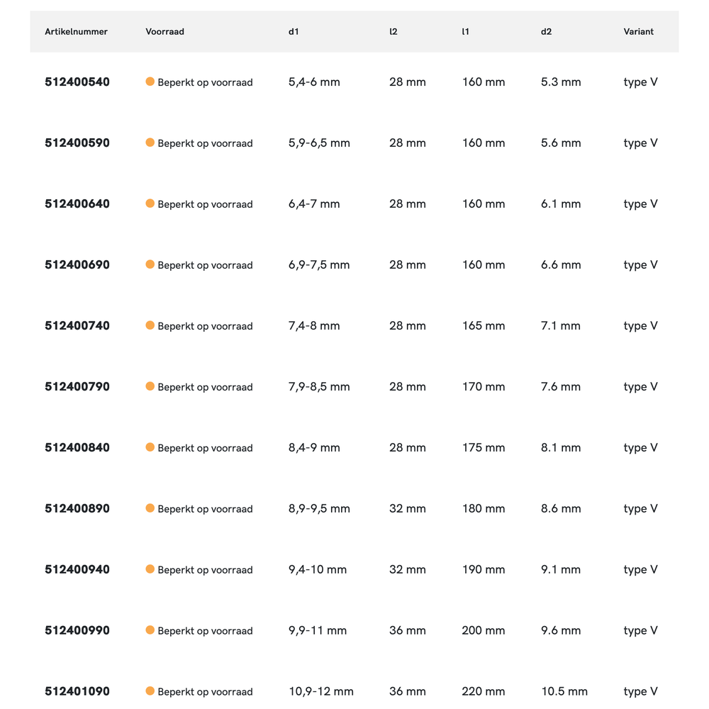The image size is (709, 709).
Task: Click 'Beperkt op voorraad' for 512400740
Action: (205, 326)
